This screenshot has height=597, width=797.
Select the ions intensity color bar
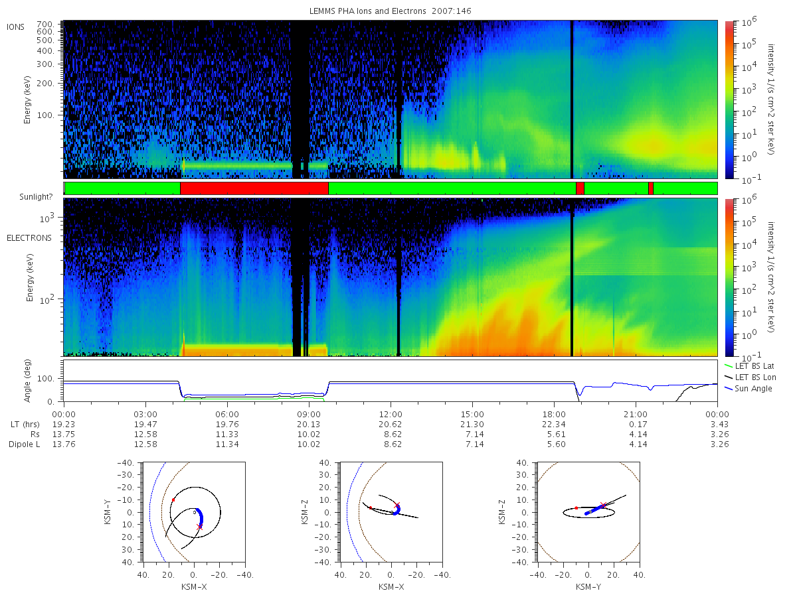coord(729,99)
